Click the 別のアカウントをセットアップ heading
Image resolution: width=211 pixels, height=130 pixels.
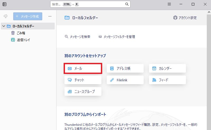tap(85, 56)
